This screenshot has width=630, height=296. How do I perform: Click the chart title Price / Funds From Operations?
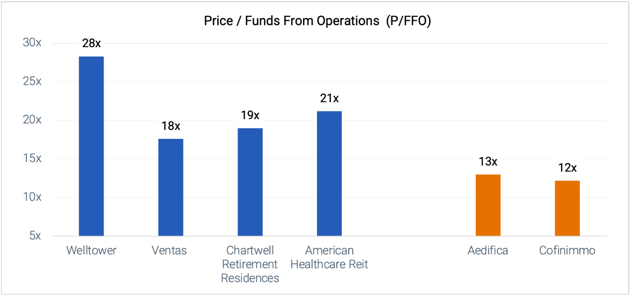pos(317,22)
